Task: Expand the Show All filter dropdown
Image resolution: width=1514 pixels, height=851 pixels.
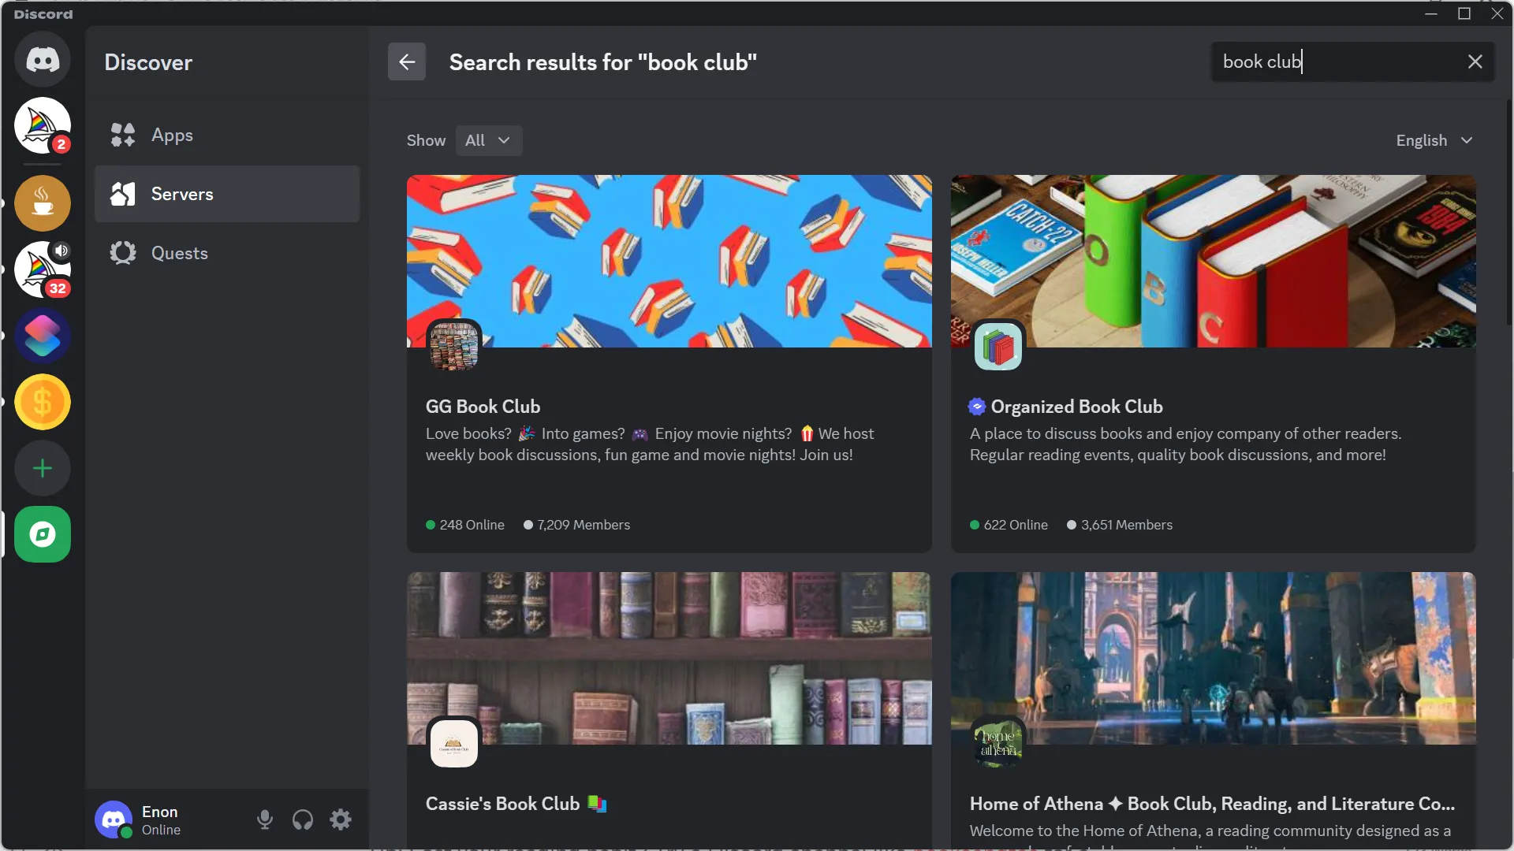Action: coord(489,140)
